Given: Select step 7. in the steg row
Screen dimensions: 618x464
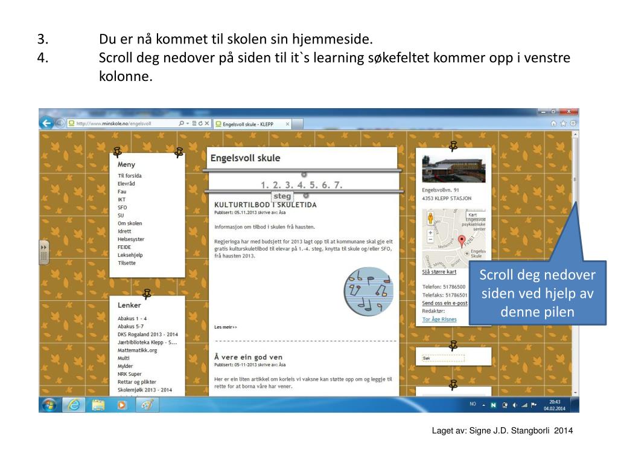Looking at the screenshot, I should click(338, 185).
